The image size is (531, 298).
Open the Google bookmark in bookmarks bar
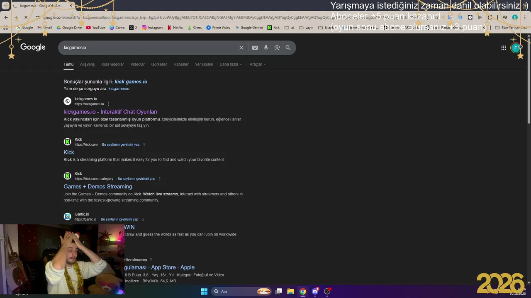coord(24,28)
